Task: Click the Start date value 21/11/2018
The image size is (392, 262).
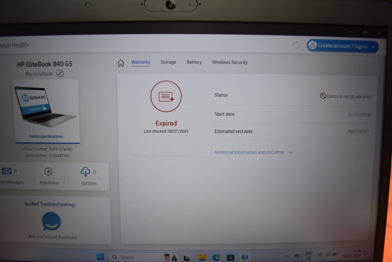Action: pos(359,115)
